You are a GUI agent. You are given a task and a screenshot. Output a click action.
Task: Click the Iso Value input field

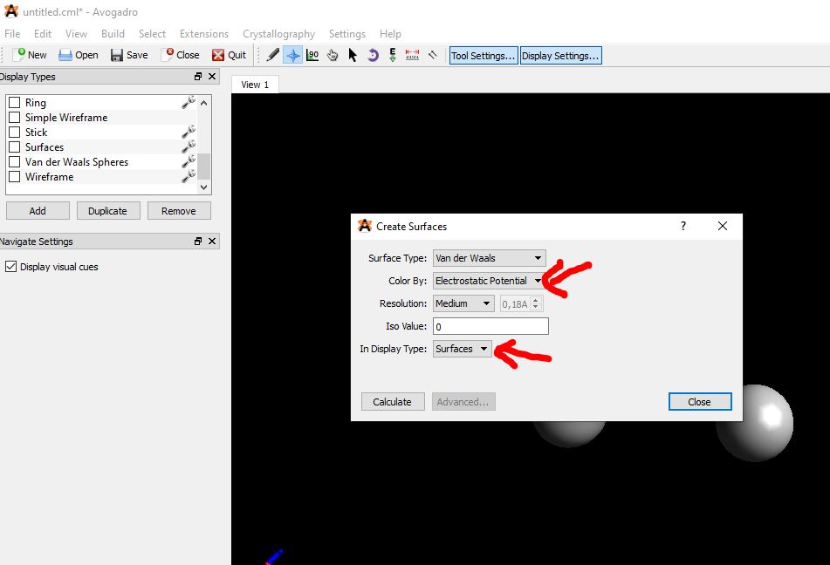click(x=490, y=326)
